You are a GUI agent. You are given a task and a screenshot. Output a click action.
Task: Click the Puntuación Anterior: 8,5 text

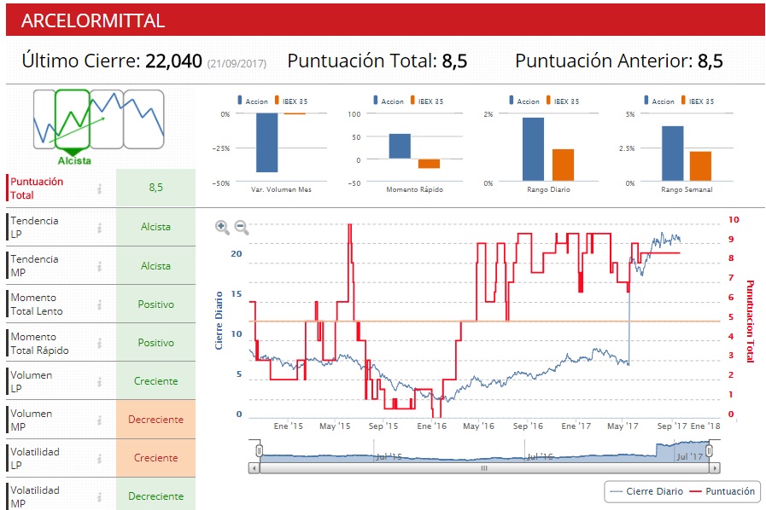pyautogui.click(x=619, y=61)
